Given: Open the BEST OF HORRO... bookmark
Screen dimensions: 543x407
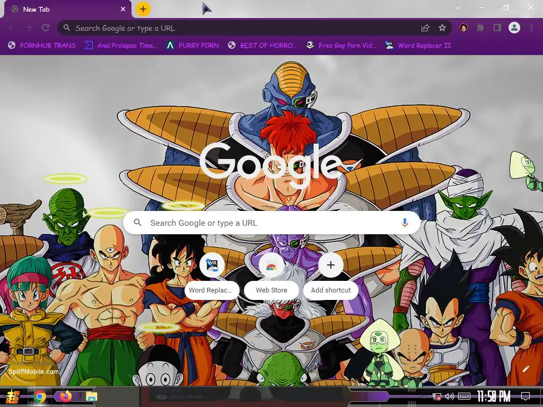Looking at the screenshot, I should (x=262, y=46).
